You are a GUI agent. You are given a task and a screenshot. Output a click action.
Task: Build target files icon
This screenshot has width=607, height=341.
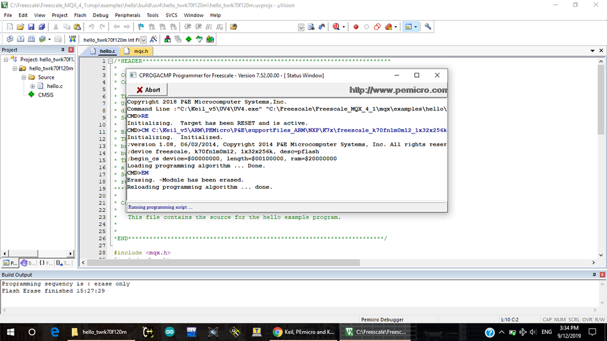click(21, 39)
